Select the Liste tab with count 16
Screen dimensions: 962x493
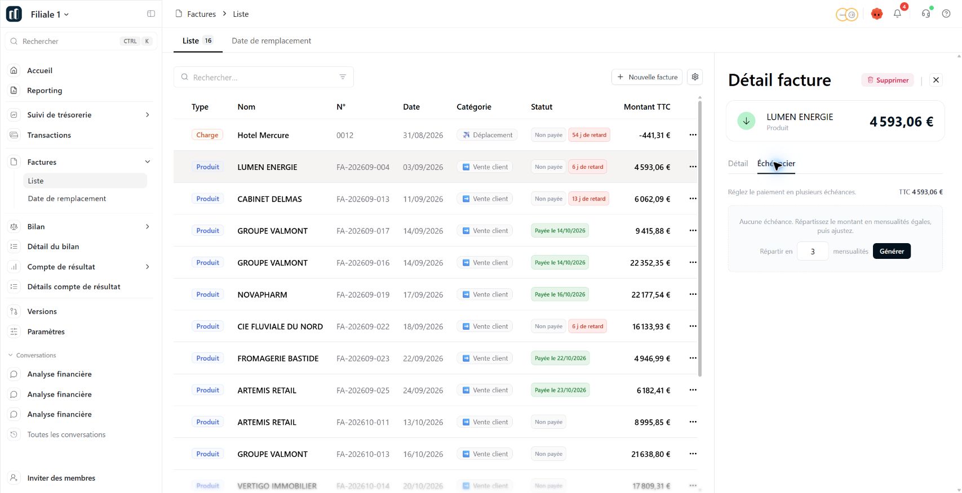[197, 41]
